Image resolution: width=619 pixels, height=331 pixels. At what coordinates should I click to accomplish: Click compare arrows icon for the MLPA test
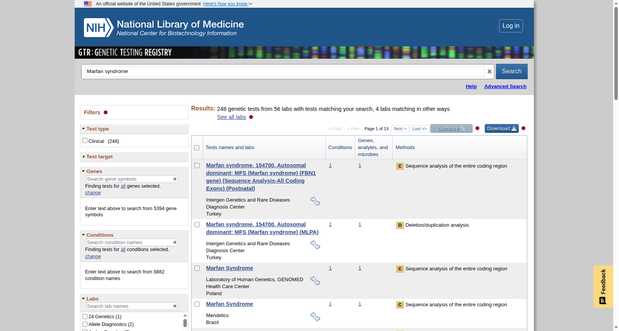pos(315,245)
